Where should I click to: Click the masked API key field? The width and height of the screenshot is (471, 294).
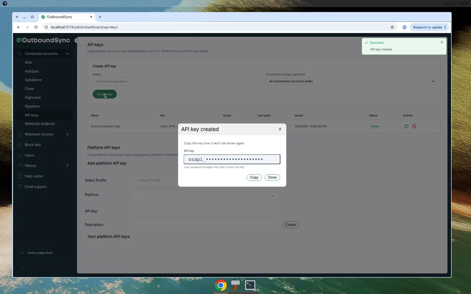coord(232,159)
